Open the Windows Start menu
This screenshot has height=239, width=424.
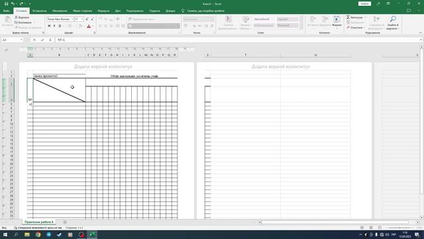(x=5, y=234)
